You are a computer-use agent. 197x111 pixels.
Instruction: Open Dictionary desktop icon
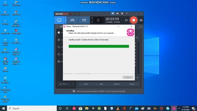16,3
